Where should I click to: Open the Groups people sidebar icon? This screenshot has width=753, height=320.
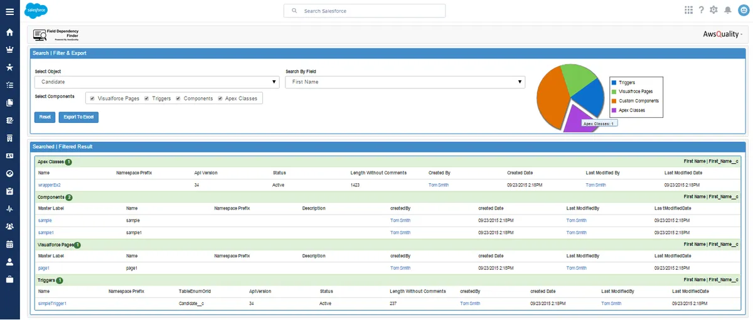coord(9,227)
